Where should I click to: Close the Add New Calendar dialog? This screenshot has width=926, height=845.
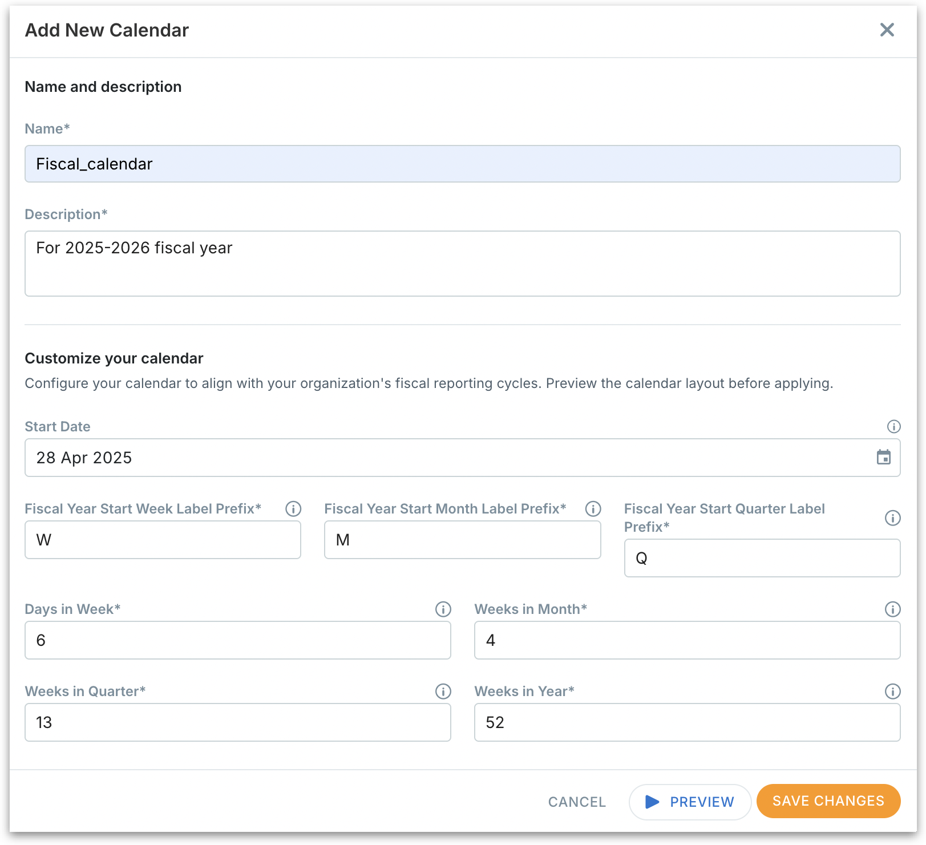[x=887, y=30]
